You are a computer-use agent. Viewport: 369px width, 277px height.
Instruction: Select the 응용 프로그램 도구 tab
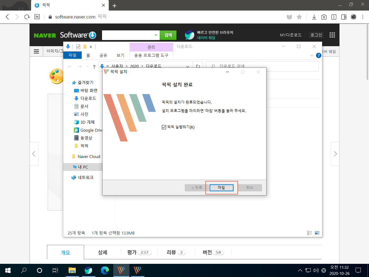pyautogui.click(x=151, y=55)
